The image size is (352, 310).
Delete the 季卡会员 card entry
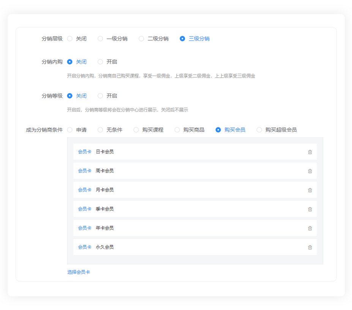pyautogui.click(x=310, y=209)
